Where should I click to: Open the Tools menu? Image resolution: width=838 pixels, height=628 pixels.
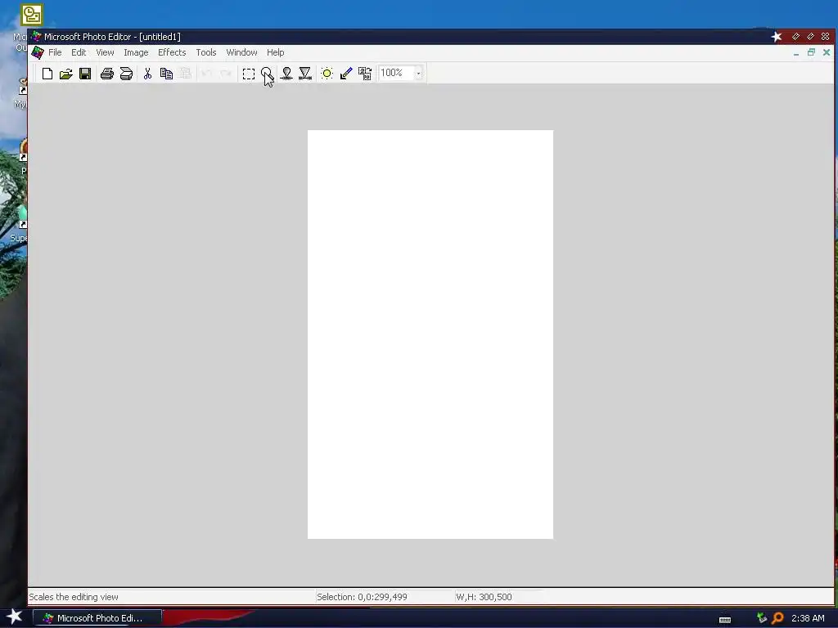[206, 52]
